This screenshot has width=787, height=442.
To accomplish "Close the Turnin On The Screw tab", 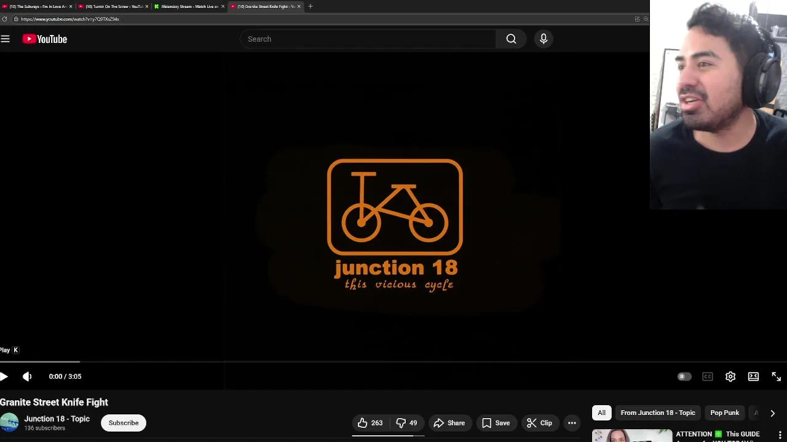I will coord(147,6).
